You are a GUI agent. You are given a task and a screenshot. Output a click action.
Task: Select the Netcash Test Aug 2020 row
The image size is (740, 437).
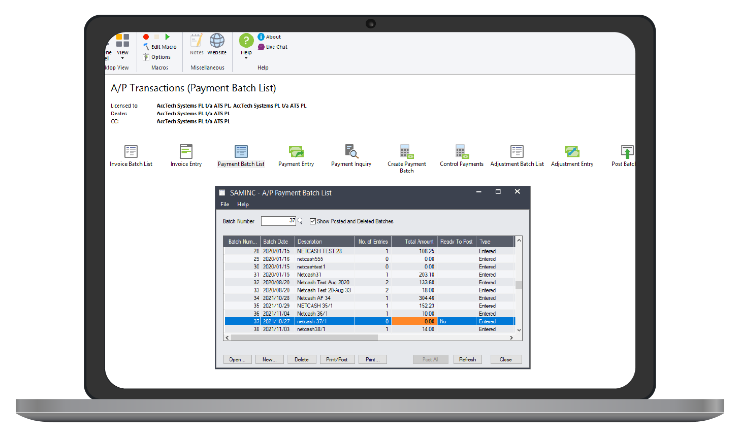[369, 282]
